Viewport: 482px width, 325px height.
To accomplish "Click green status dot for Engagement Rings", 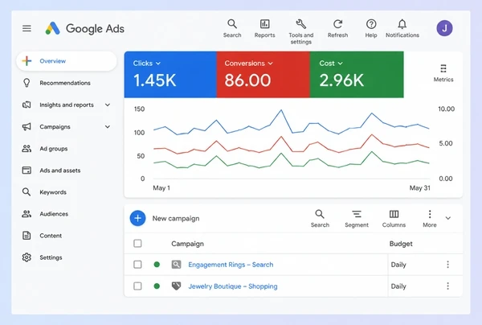I will pyautogui.click(x=157, y=265).
